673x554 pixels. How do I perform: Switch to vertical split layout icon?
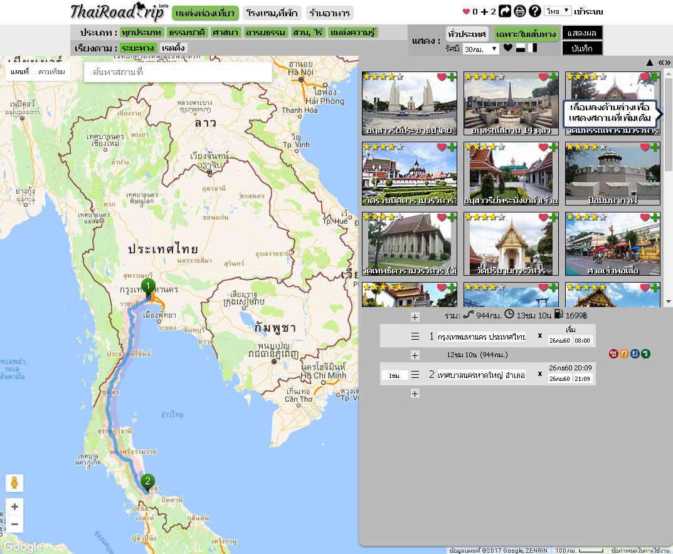[533, 48]
